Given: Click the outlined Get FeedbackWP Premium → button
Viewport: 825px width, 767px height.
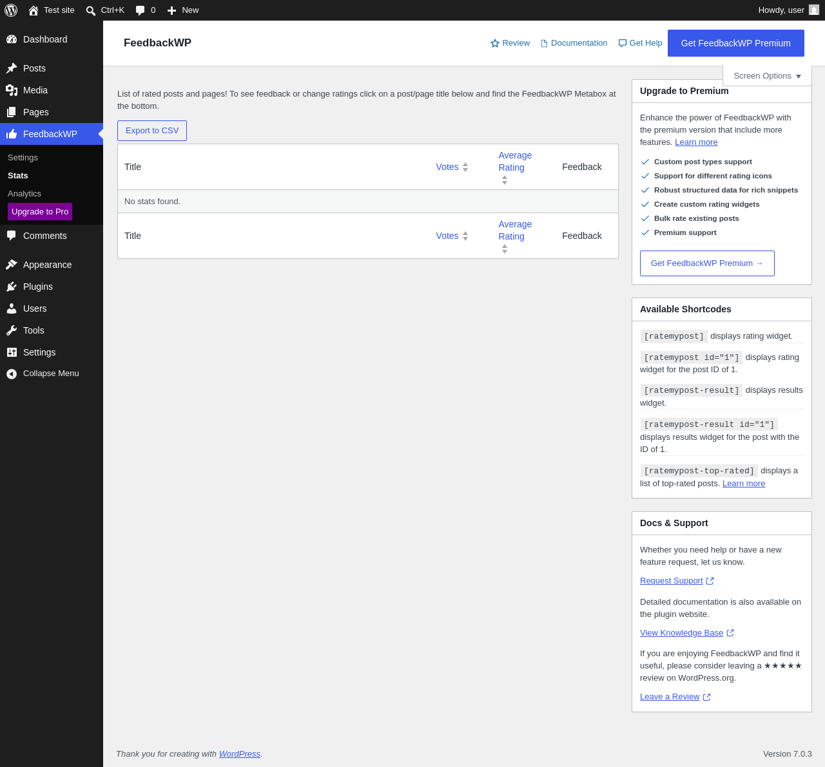Looking at the screenshot, I should click(x=707, y=263).
